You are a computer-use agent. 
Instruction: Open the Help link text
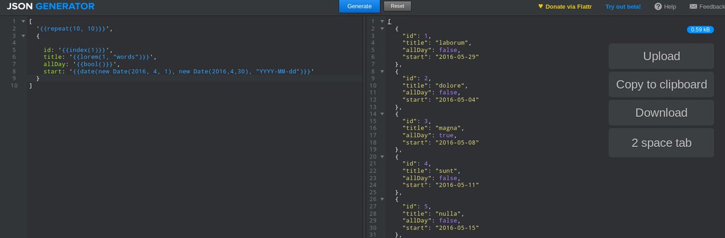670,7
